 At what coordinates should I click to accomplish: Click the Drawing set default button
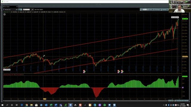(x=182, y=101)
